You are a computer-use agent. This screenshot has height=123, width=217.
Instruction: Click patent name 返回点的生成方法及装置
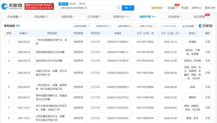(49, 61)
